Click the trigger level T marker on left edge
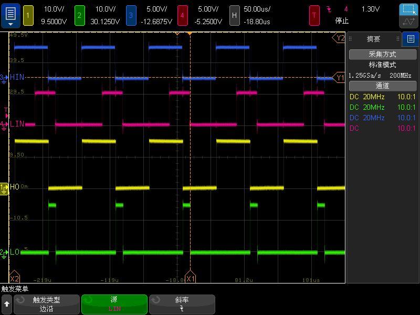Screen dimensions: 420x315 (6, 112)
